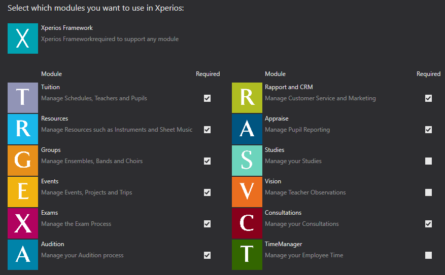
Task: Click the orange Vision V icon
Action: [x=247, y=192]
